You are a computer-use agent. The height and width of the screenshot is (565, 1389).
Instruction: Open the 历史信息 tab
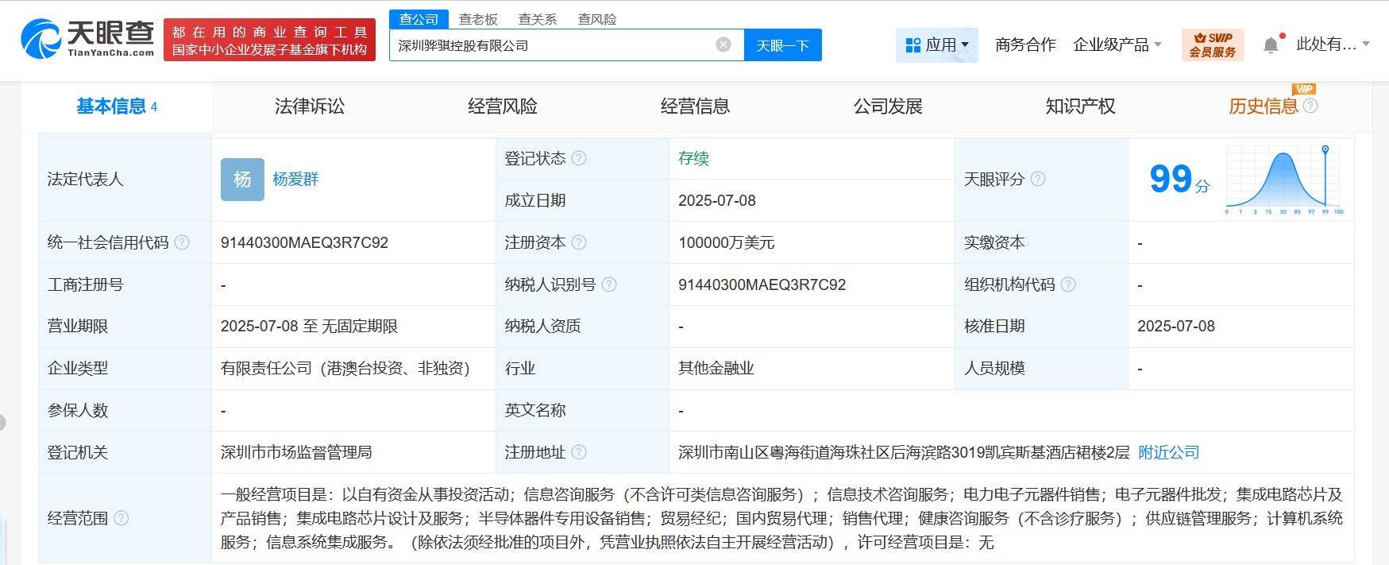click(1263, 106)
